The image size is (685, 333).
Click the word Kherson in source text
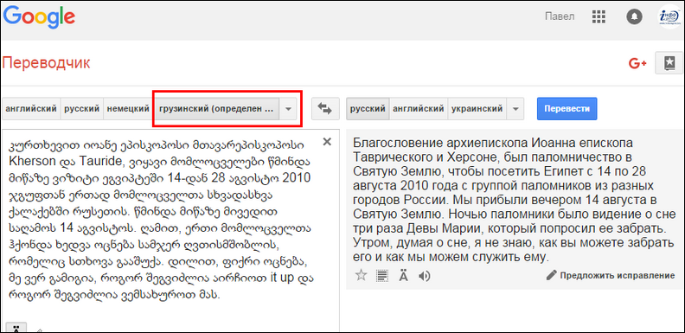coord(32,161)
